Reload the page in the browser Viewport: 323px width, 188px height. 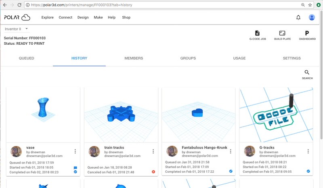[19, 5]
